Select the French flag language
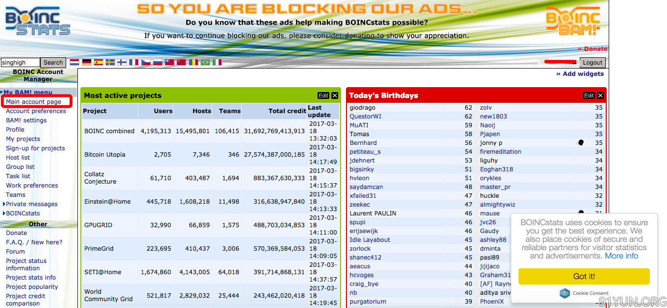 coord(134,62)
